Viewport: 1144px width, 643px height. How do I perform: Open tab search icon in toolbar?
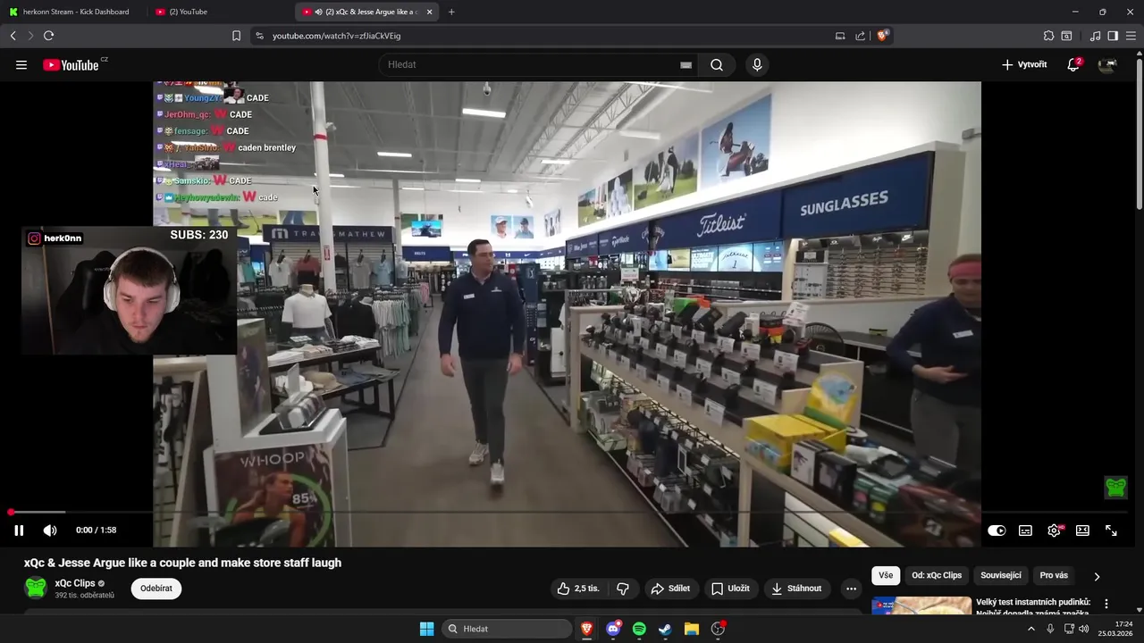pyautogui.click(x=1066, y=36)
